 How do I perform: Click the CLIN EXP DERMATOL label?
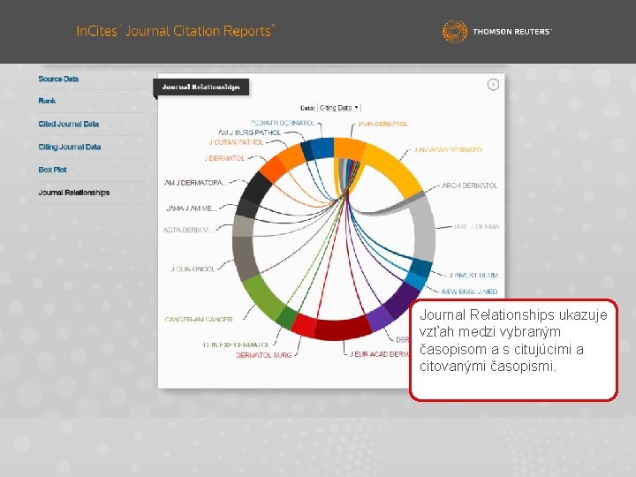coord(236,345)
